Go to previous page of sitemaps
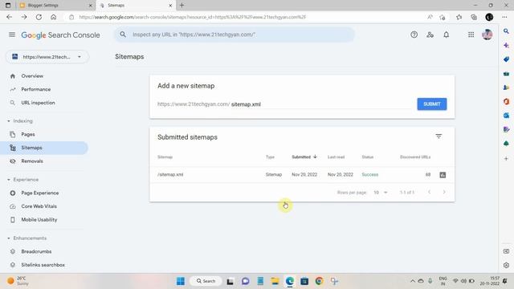The height and width of the screenshot is (289, 514). tap(429, 192)
